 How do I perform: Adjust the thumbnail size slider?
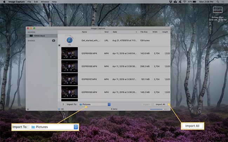tap(159, 109)
